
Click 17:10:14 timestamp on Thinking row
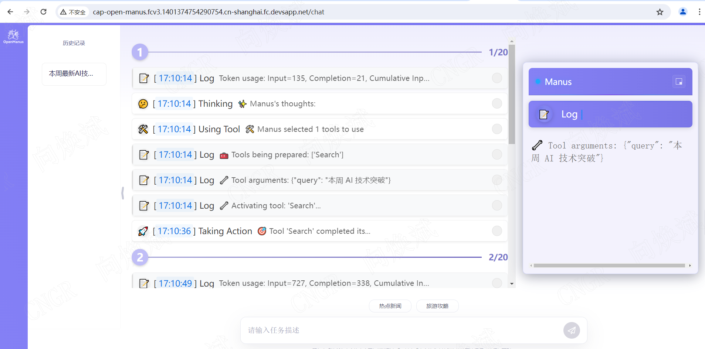(x=174, y=104)
